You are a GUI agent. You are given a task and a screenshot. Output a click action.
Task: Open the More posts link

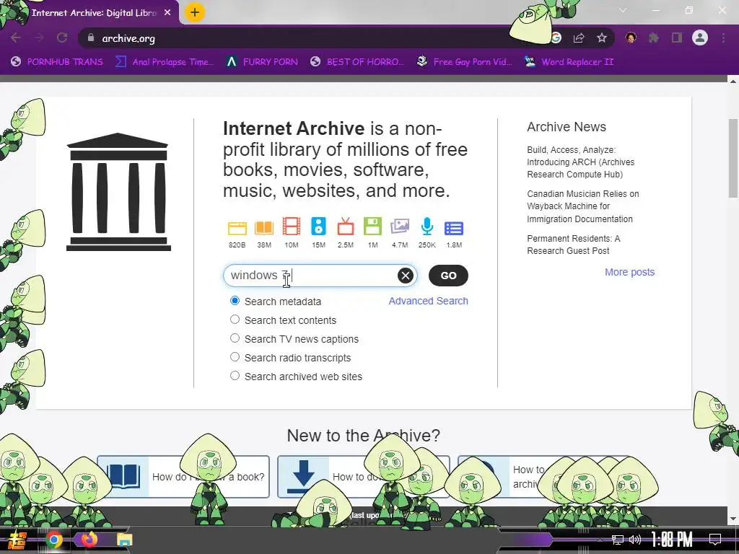point(629,272)
